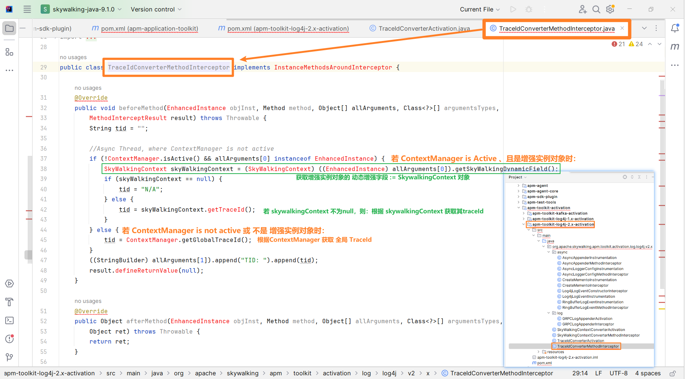Show more tool windows in right sidebar
Image resolution: width=685 pixels, height=379 pixels.
pyautogui.click(x=675, y=65)
